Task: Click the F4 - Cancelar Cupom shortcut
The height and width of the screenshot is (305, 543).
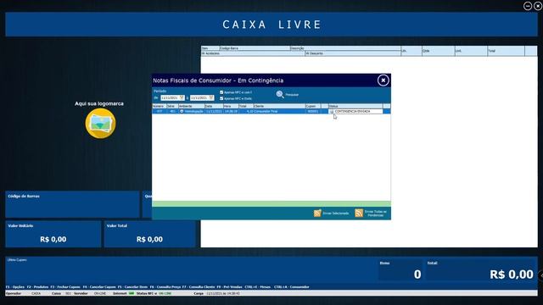Action: click(99, 286)
